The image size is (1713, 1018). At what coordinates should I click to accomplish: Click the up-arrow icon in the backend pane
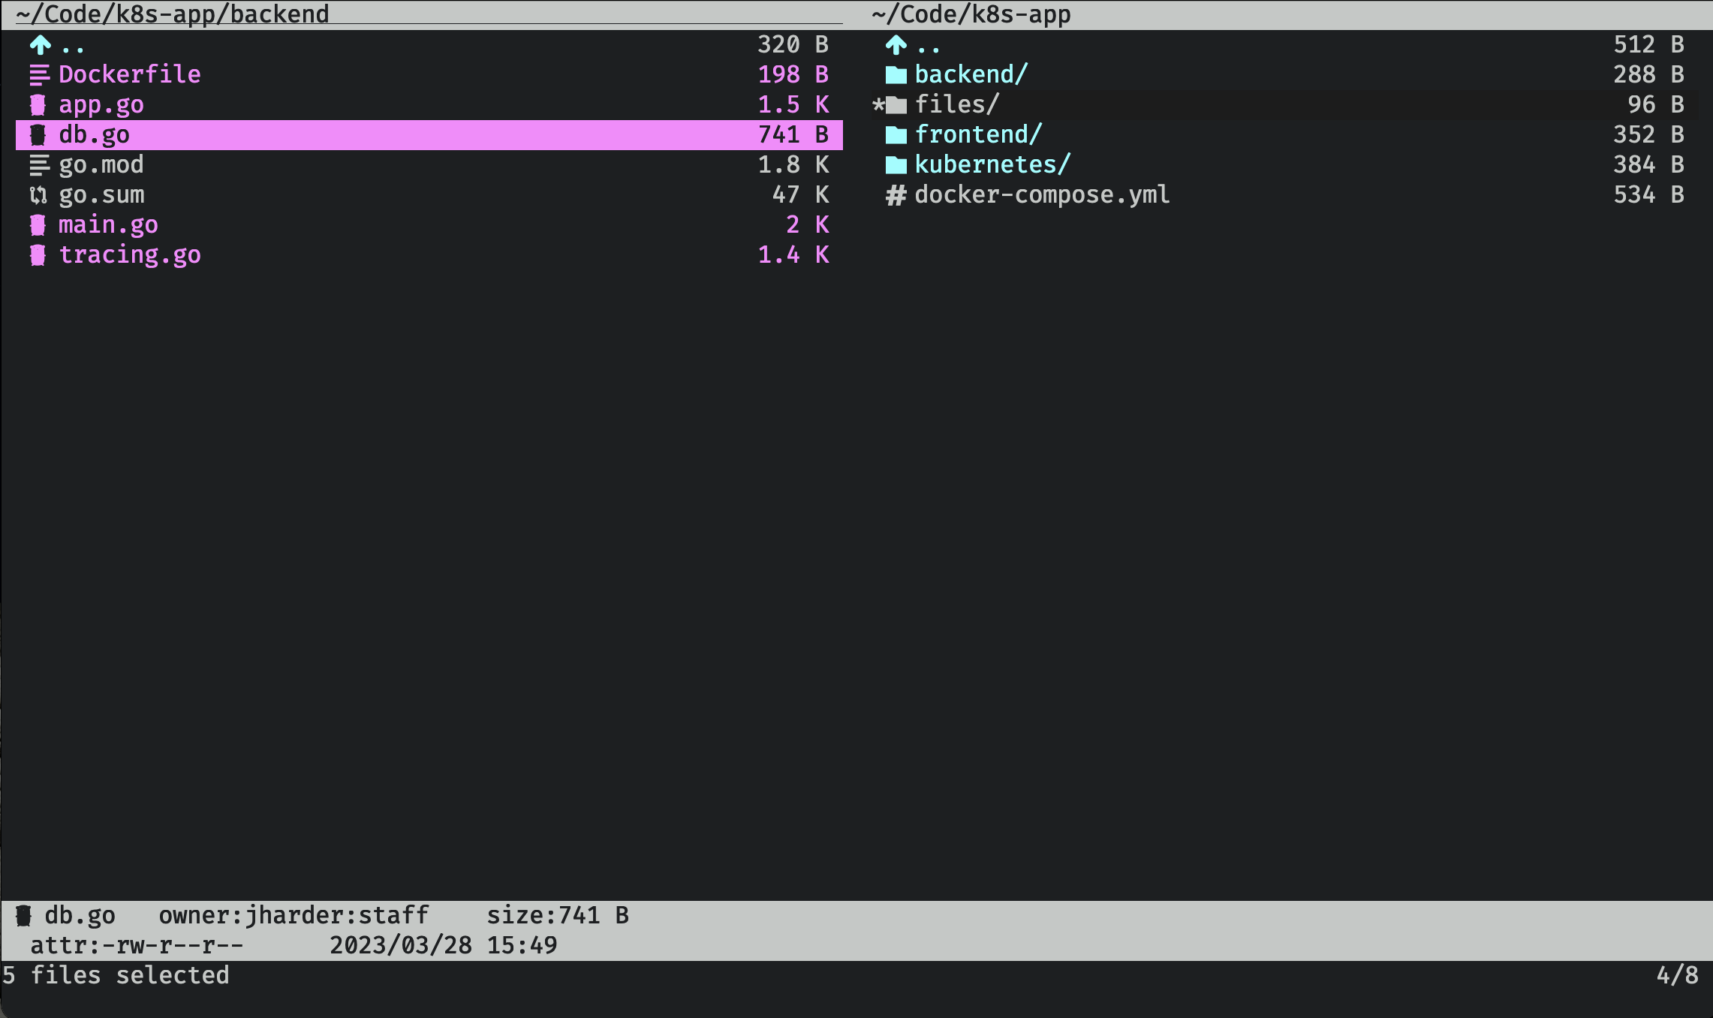(40, 45)
